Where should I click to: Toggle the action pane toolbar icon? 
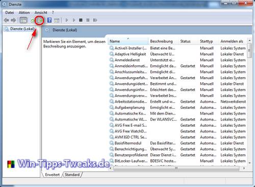57,20
